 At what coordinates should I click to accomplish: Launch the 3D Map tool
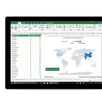65,27
